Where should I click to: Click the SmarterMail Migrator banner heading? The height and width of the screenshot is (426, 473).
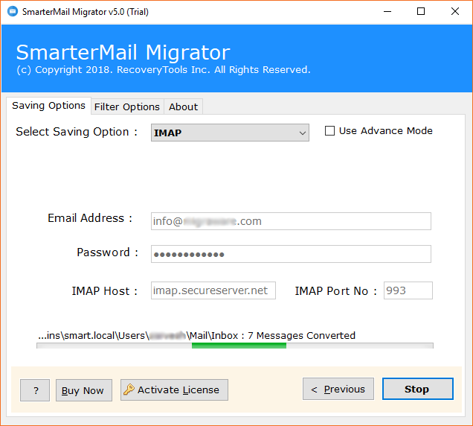click(x=123, y=52)
